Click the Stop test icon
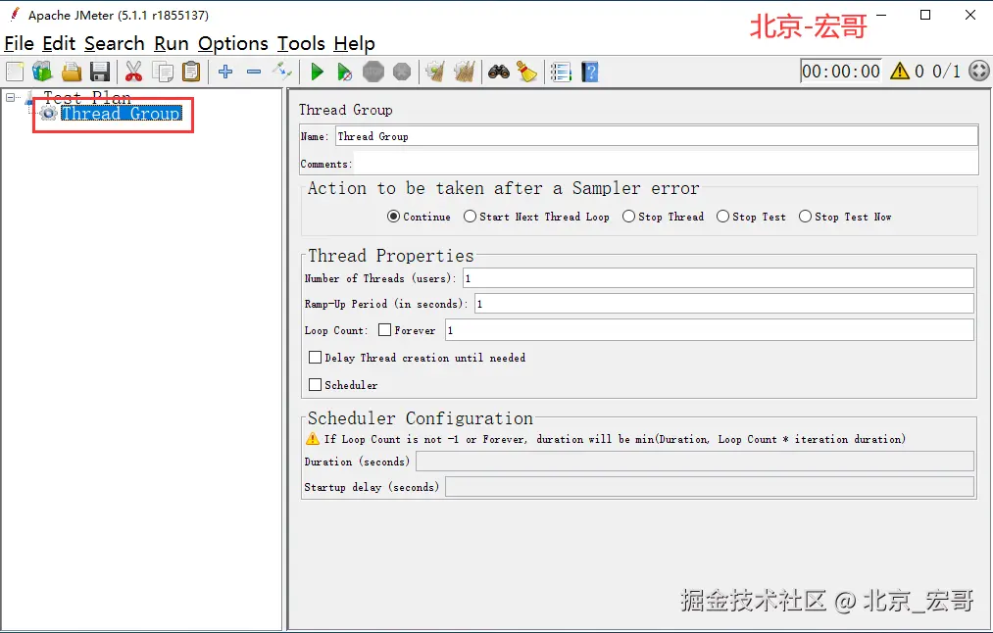The width and height of the screenshot is (993, 633). [373, 72]
